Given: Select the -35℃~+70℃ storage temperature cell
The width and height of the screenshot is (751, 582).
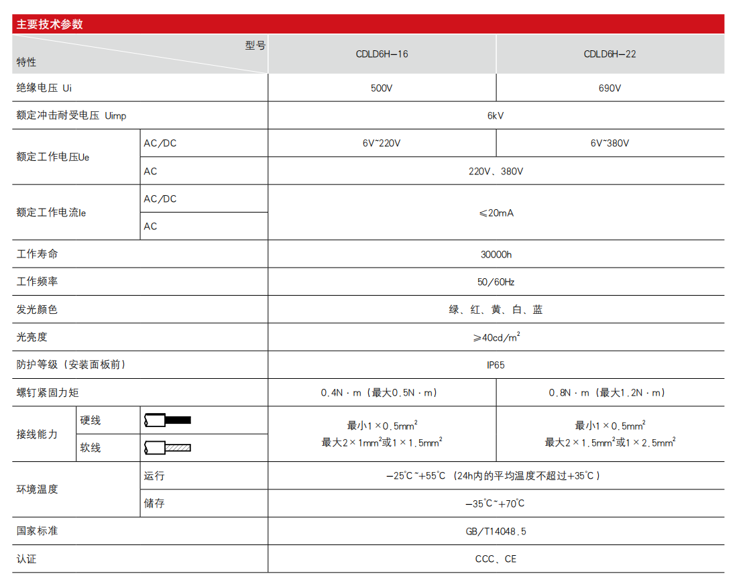Looking at the screenshot, I should click(496, 504).
